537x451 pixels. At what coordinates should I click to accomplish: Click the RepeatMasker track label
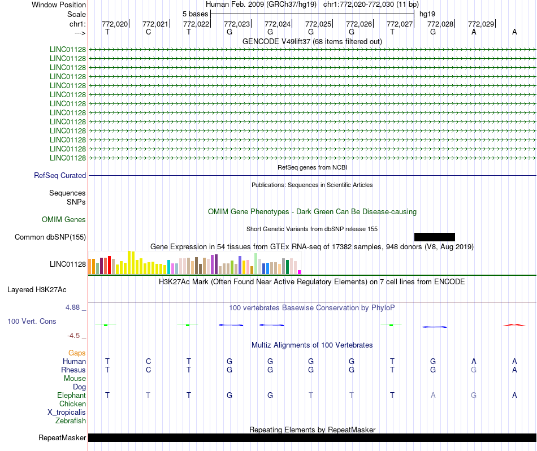click(x=62, y=437)
